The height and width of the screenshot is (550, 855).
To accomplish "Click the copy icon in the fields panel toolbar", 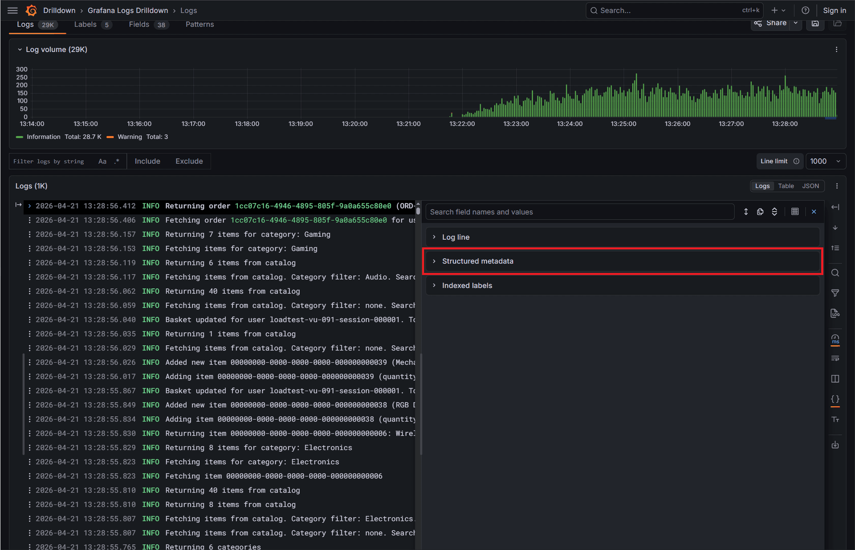I will point(760,212).
